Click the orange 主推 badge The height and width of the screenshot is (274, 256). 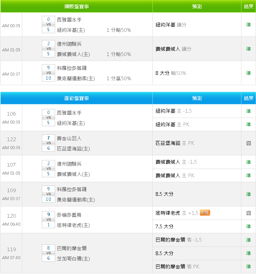pyautogui.click(x=205, y=213)
